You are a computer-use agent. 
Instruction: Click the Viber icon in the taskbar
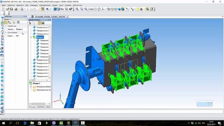pos(54,123)
